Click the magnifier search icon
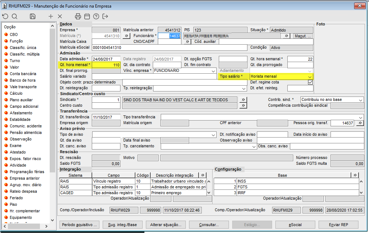The width and height of the screenshot is (369, 233). click(x=15, y=16)
